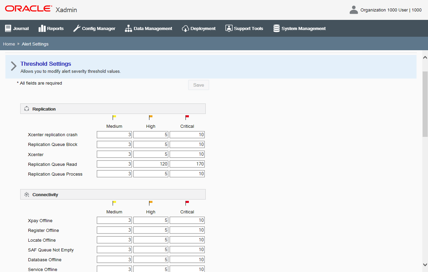Edit Xcenter replication crash High value
The height and width of the screenshot is (272, 428).
(x=151, y=135)
